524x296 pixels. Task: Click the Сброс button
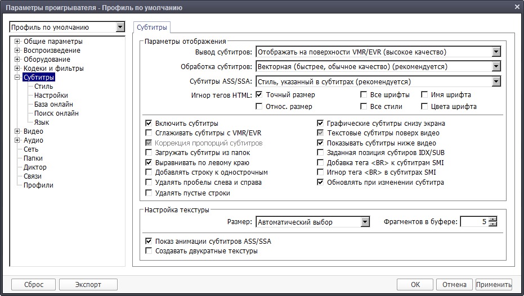(x=33, y=284)
